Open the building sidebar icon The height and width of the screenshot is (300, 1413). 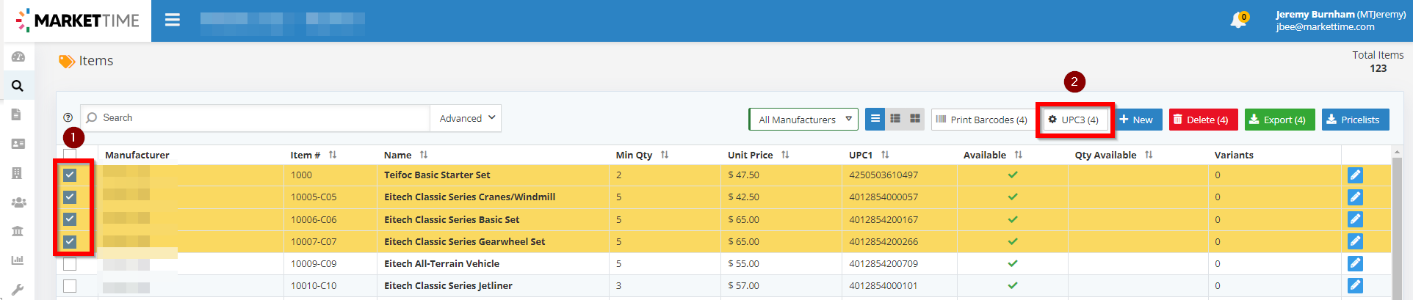17,173
